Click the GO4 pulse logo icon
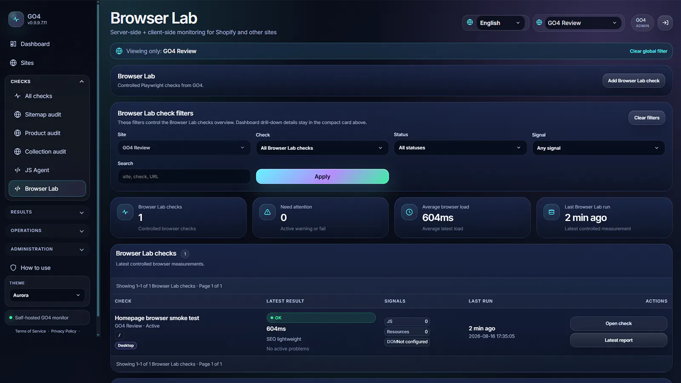 pyautogui.click(x=16, y=19)
